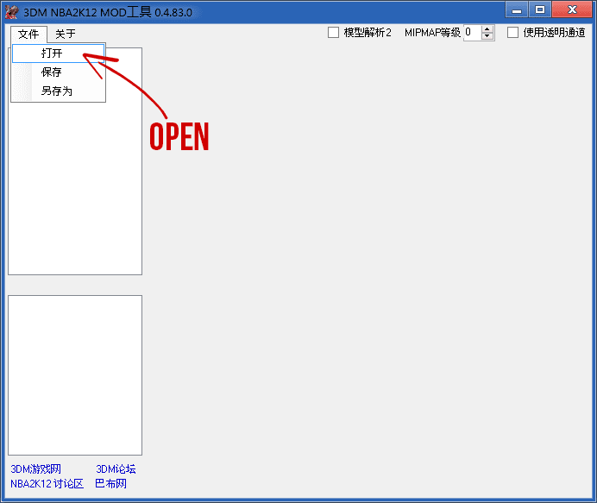The width and height of the screenshot is (597, 503).
Task: Open the 巴布网 link
Action: pos(110,484)
